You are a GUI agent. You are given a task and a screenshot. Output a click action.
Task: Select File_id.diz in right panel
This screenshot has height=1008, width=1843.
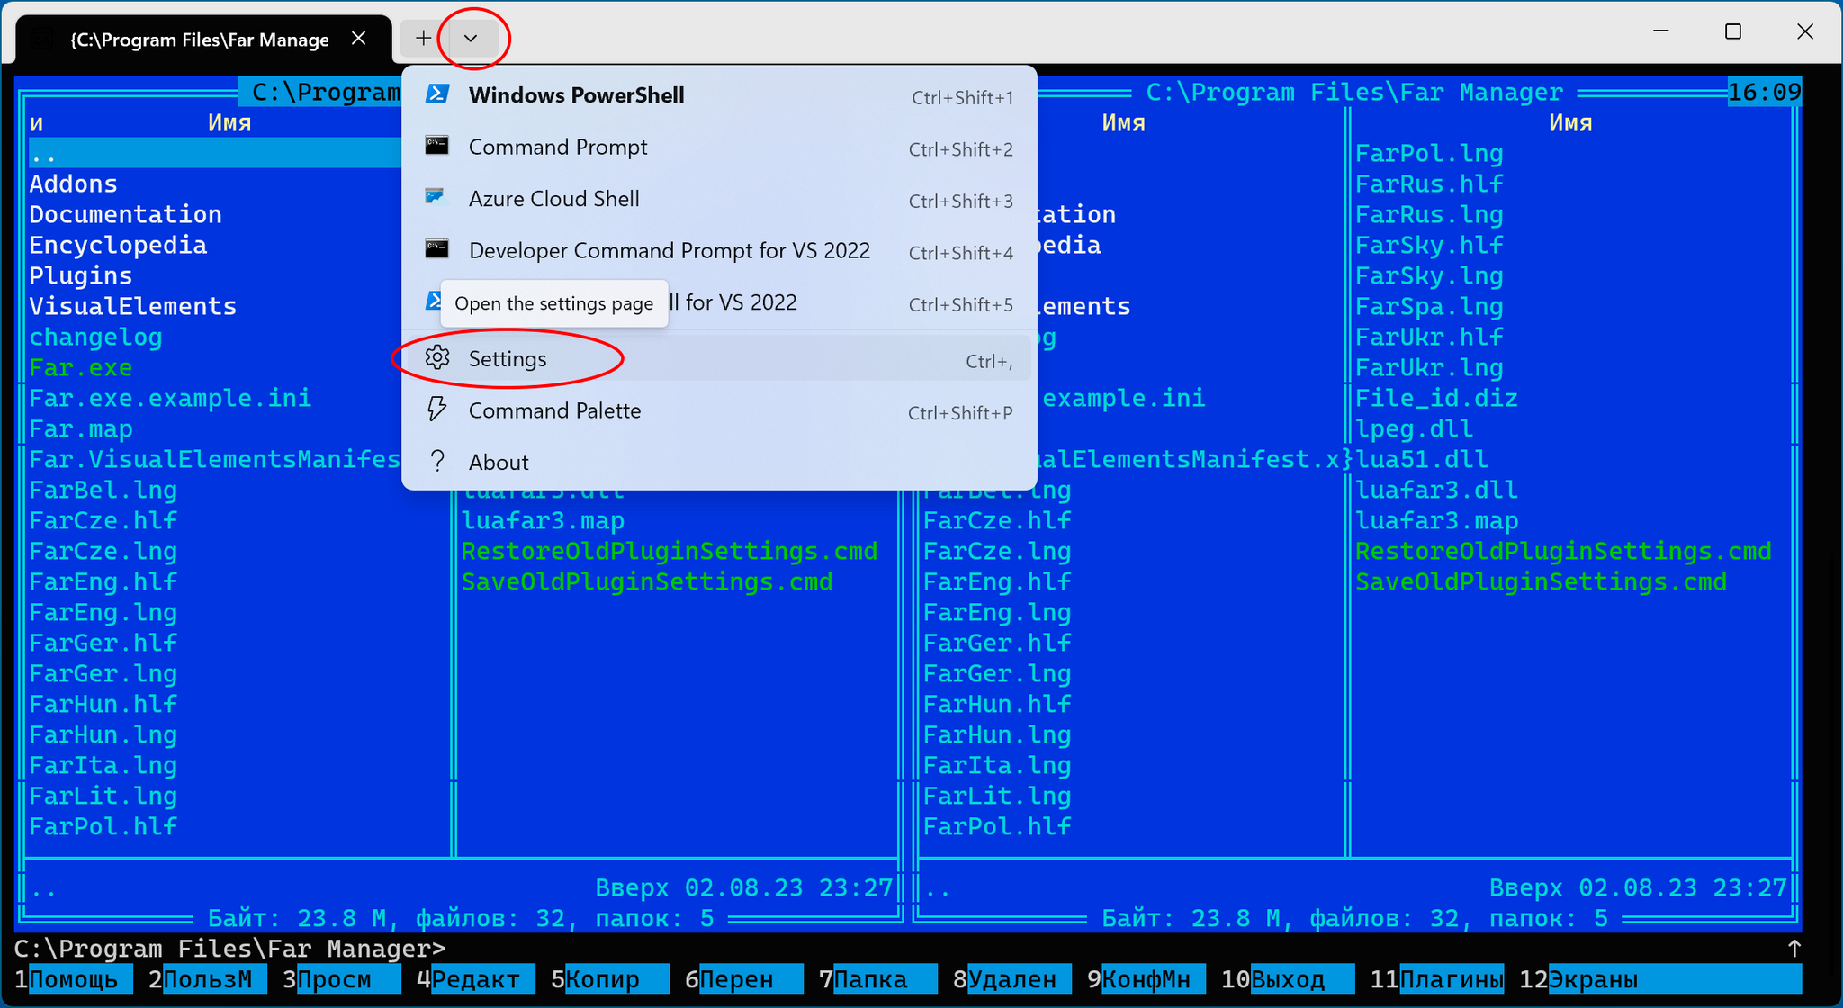1436,398
